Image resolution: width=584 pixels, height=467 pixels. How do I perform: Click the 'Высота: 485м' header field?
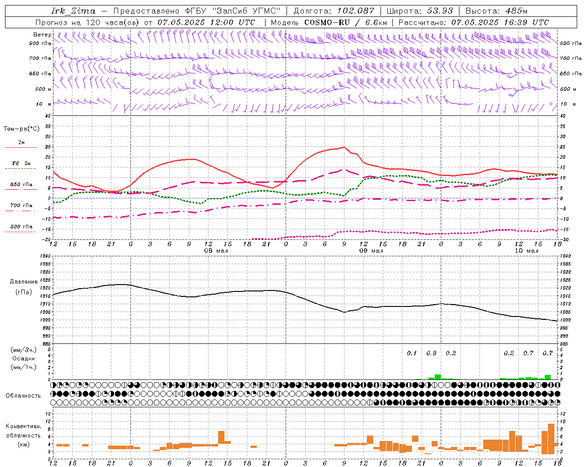coord(496,11)
